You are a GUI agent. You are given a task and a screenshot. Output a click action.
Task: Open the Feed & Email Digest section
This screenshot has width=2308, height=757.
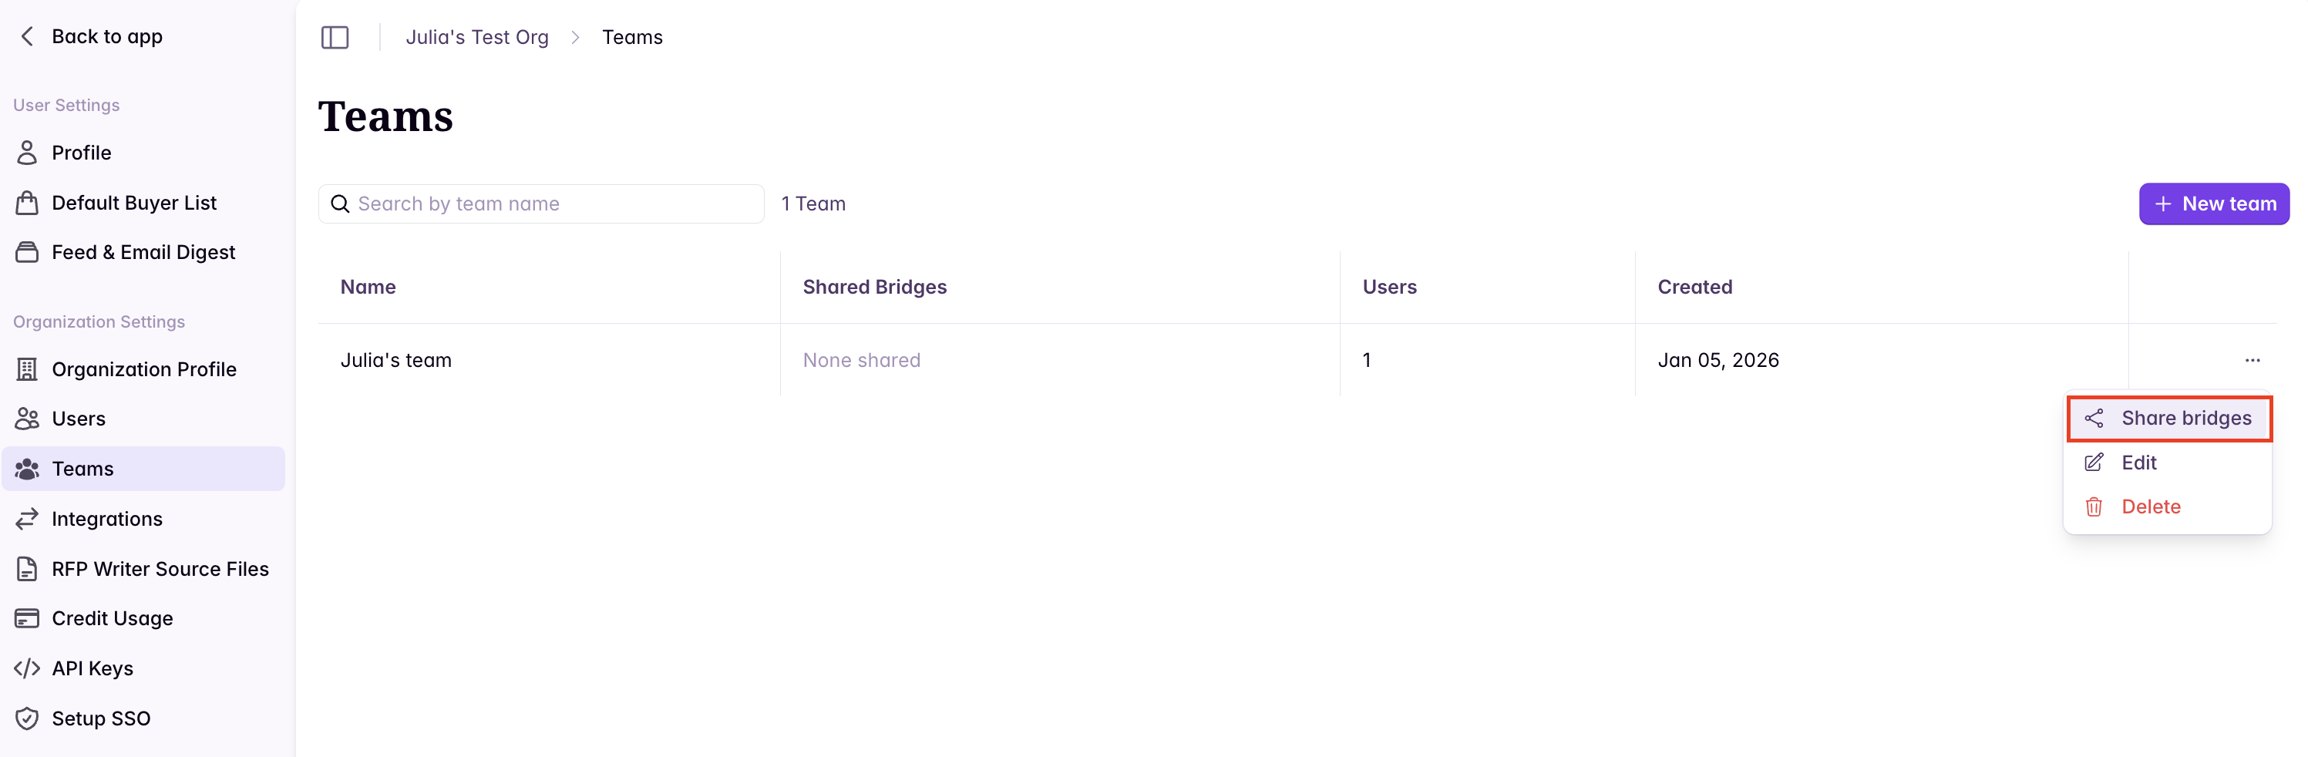[x=143, y=252]
